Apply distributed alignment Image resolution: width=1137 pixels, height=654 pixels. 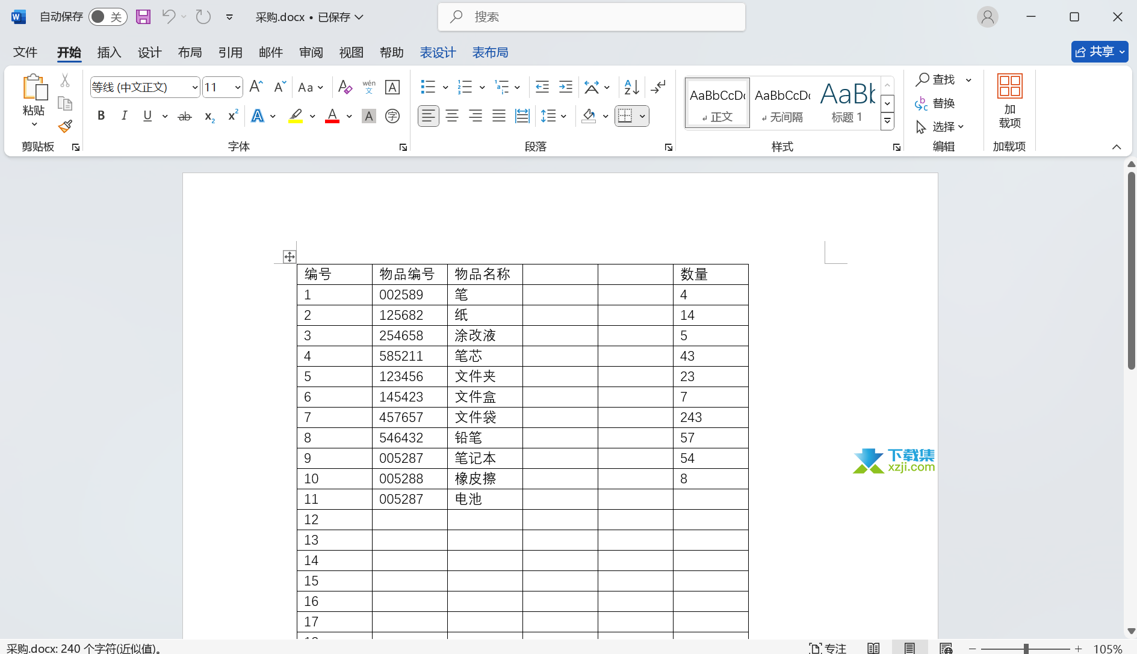[522, 116]
